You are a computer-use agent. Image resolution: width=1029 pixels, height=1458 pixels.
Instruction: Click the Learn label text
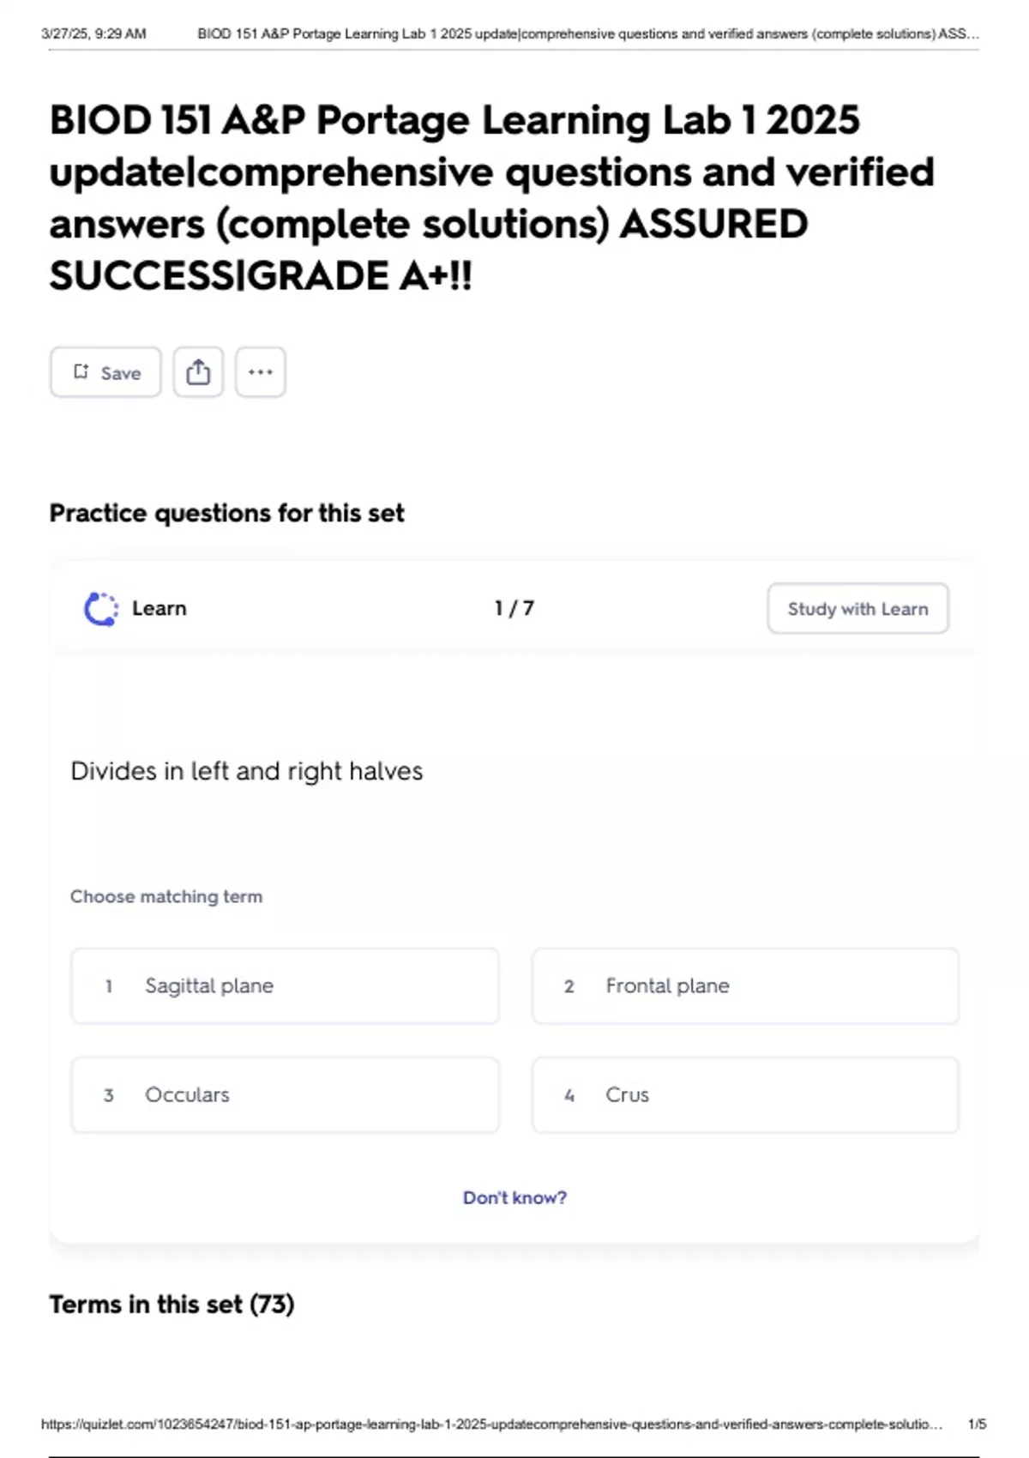159,609
